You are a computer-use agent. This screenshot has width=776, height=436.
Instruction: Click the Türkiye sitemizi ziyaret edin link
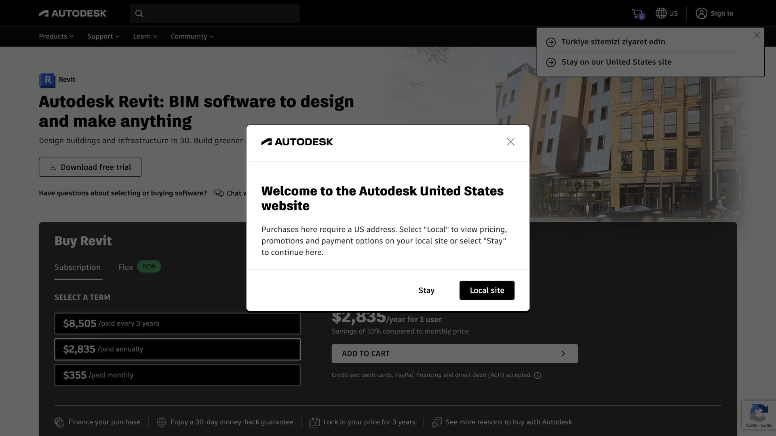click(613, 42)
